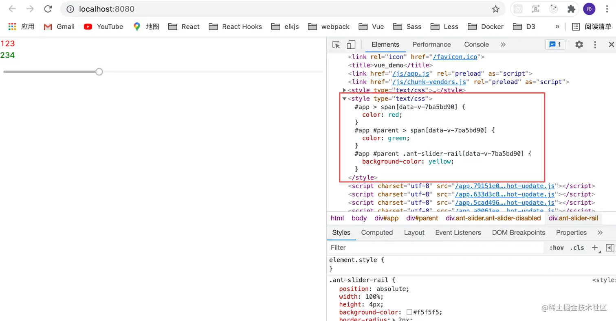Toggle the computed styles sidebar icon

(610, 247)
